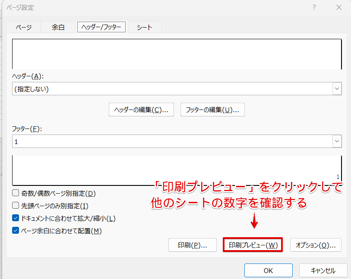Close the ページ設定 dialog

click(x=339, y=8)
